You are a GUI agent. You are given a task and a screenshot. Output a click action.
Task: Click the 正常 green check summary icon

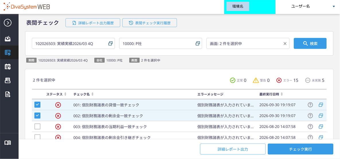pos(233,81)
